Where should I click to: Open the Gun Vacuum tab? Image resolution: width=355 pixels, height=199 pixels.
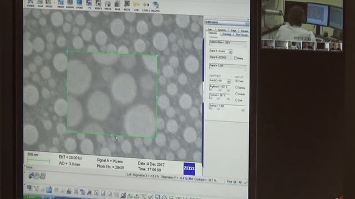click(242, 35)
